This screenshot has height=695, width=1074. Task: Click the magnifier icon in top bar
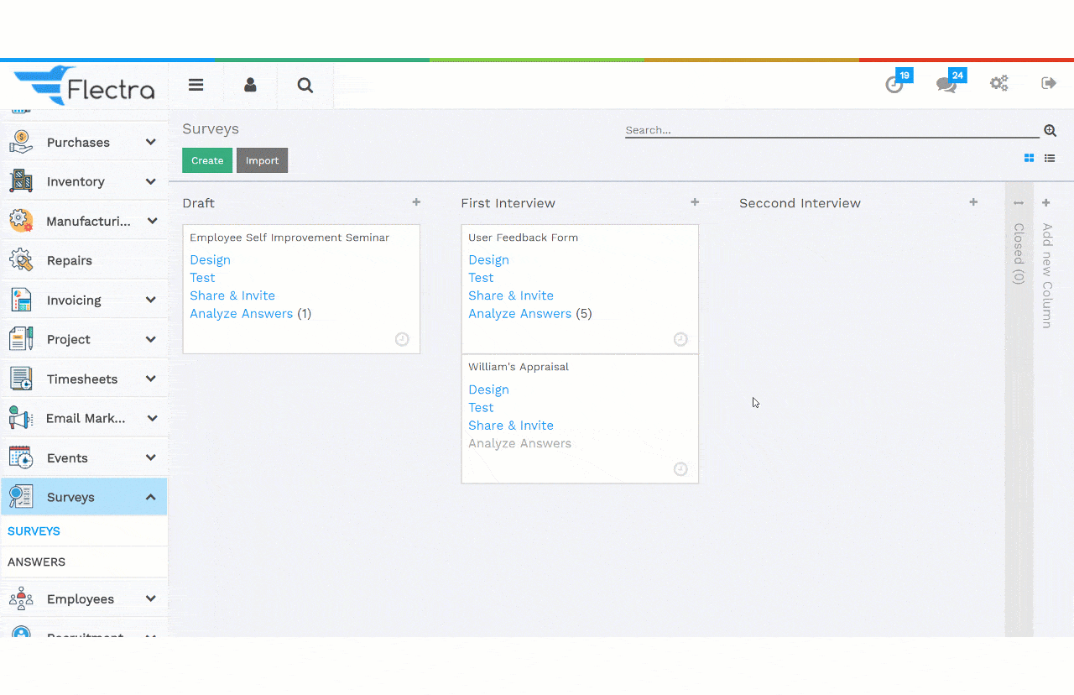pyautogui.click(x=305, y=85)
